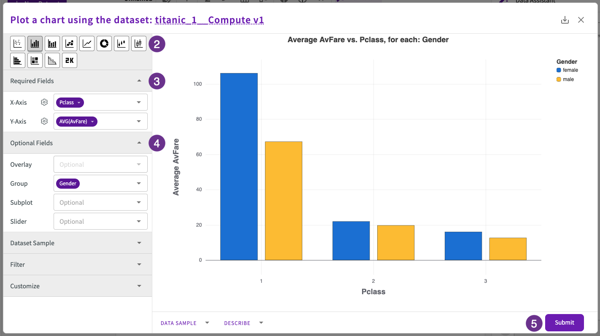Image resolution: width=600 pixels, height=336 pixels.
Task: Click the male bar for Pclass 3
Action: tap(508, 249)
